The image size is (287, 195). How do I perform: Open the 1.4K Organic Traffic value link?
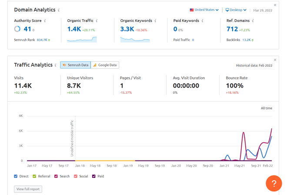point(74,29)
